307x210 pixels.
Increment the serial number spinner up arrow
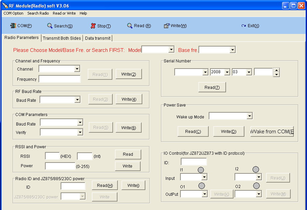tap(276, 70)
